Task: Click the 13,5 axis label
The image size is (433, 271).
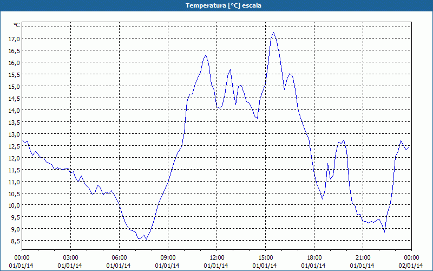Action: click(14, 122)
